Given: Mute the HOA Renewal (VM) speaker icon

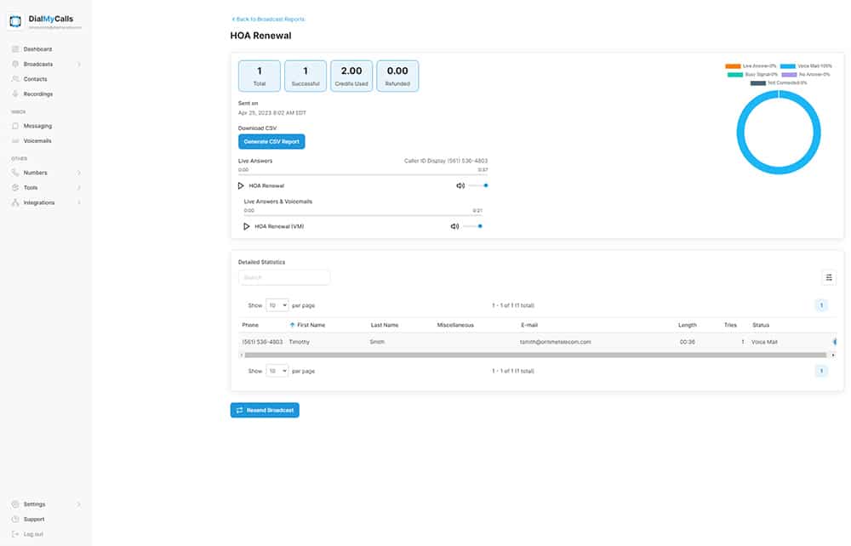Looking at the screenshot, I should tap(454, 226).
